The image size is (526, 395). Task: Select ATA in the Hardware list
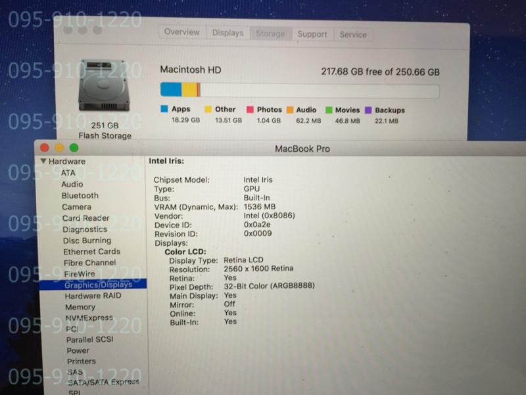(68, 173)
